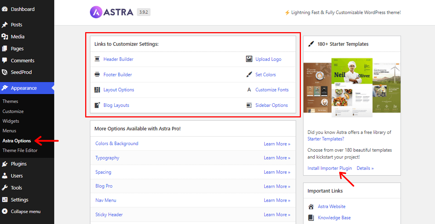Open the Blog Layouts link
435x224 pixels.
pyautogui.click(x=116, y=105)
